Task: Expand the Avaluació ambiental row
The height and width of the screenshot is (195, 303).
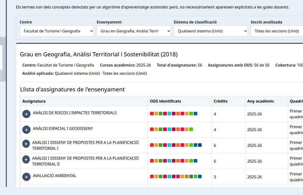Action: tap(26, 177)
